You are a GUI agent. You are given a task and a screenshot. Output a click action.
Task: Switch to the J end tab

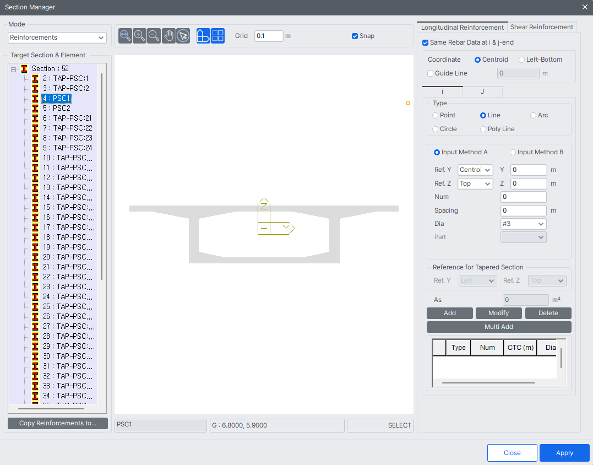click(x=482, y=91)
